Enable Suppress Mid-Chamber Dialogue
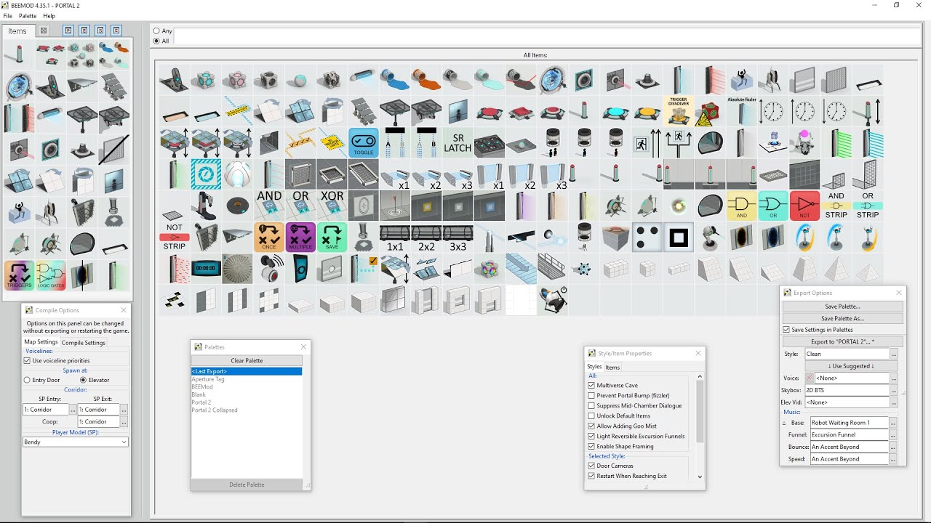This screenshot has width=931, height=523. tap(592, 405)
